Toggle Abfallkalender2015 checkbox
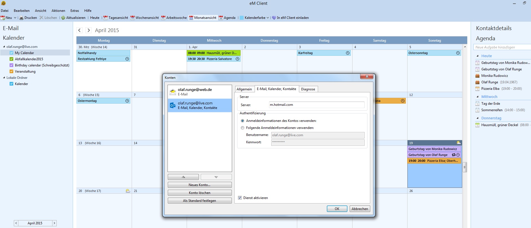 pyautogui.click(x=12, y=59)
